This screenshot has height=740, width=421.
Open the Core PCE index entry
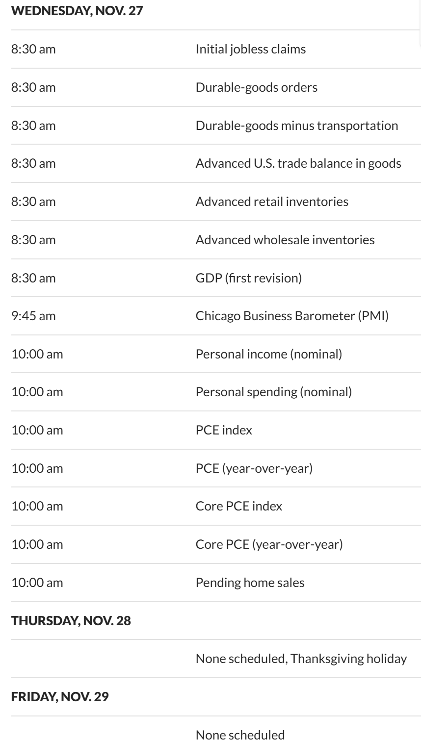point(238,507)
